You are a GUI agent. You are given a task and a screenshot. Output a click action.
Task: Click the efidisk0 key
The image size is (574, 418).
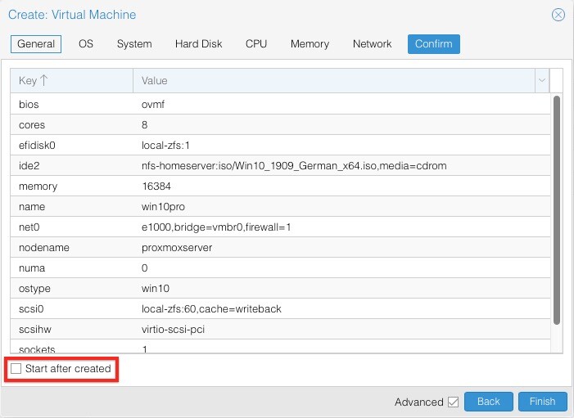click(37, 146)
